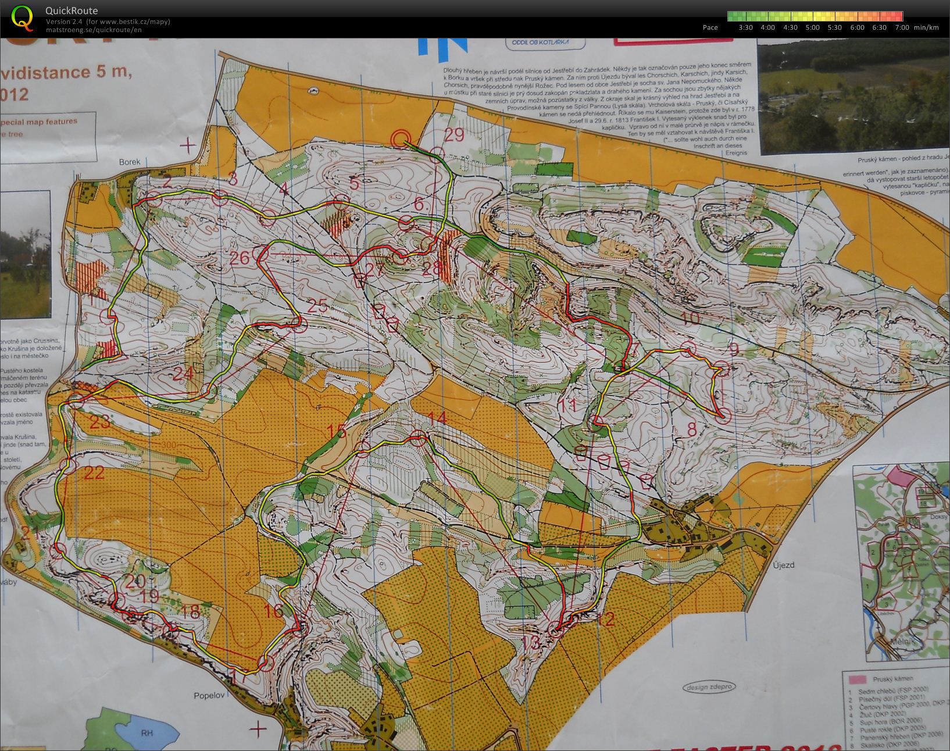Click the Pace legend label

pyautogui.click(x=710, y=27)
